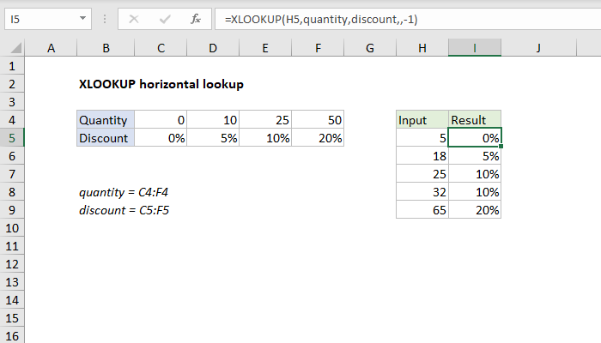
Task: Select row 9 header
Action: point(12,210)
